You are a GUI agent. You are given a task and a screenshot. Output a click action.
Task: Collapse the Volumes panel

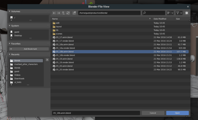9,11
